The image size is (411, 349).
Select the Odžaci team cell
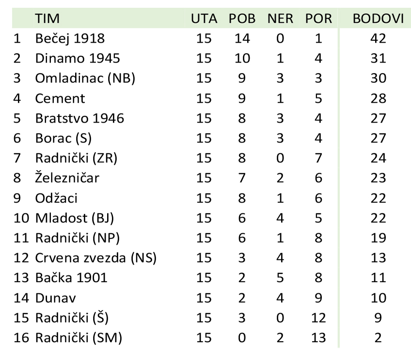click(x=56, y=198)
